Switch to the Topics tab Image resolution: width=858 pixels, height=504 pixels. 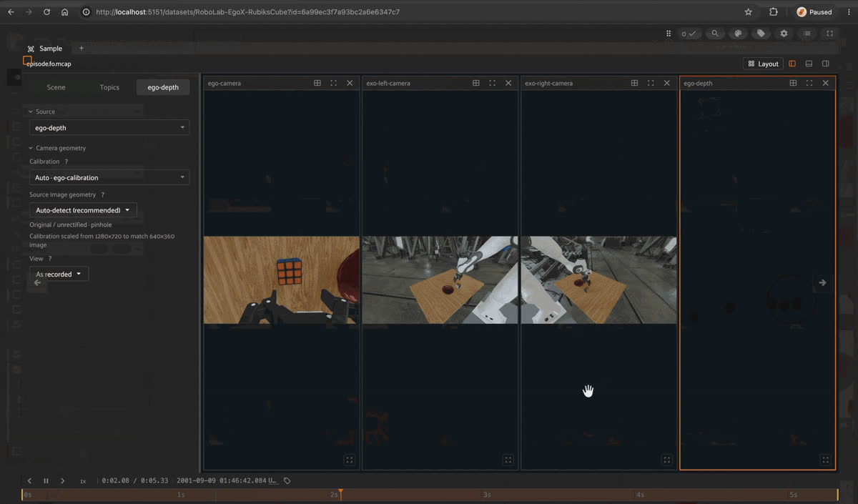(109, 87)
